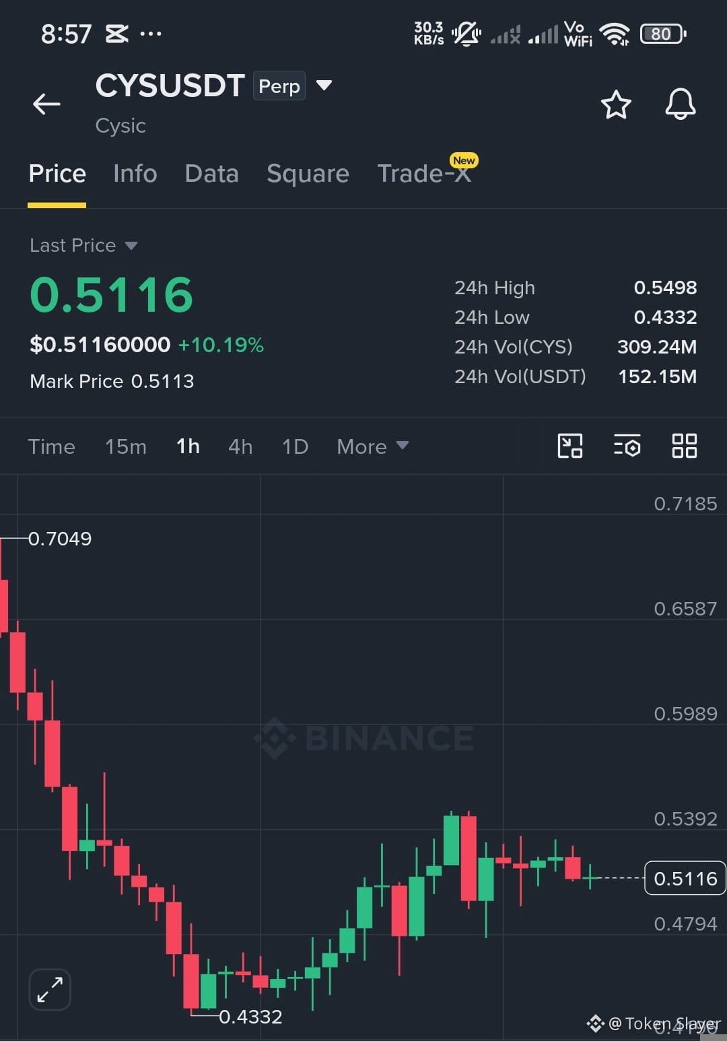Switch to the Info tab
The width and height of the screenshot is (727, 1041).
click(x=135, y=174)
